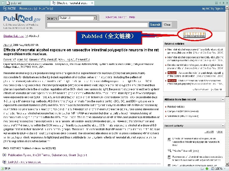Click Publication Types, MeSH Terms, Substances link

(47, 155)
